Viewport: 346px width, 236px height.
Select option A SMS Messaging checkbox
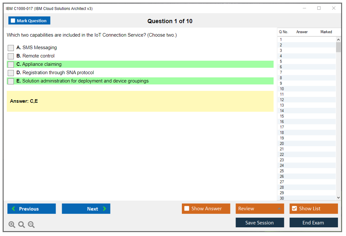pos(11,48)
